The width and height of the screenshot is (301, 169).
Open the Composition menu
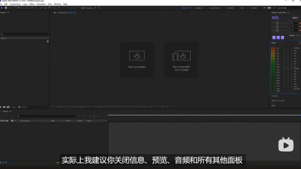[15, 4]
